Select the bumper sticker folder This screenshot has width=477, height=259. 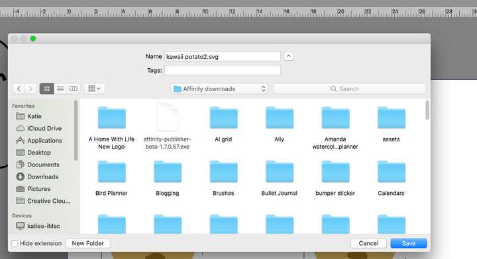coord(335,178)
